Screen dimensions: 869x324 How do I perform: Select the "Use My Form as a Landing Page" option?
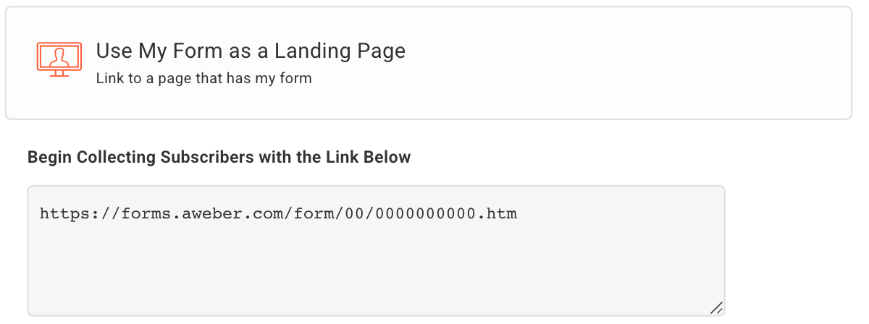click(x=251, y=51)
